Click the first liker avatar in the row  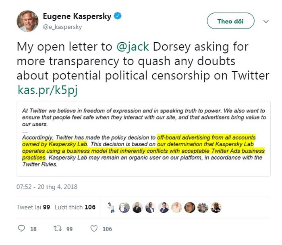tap(111, 207)
